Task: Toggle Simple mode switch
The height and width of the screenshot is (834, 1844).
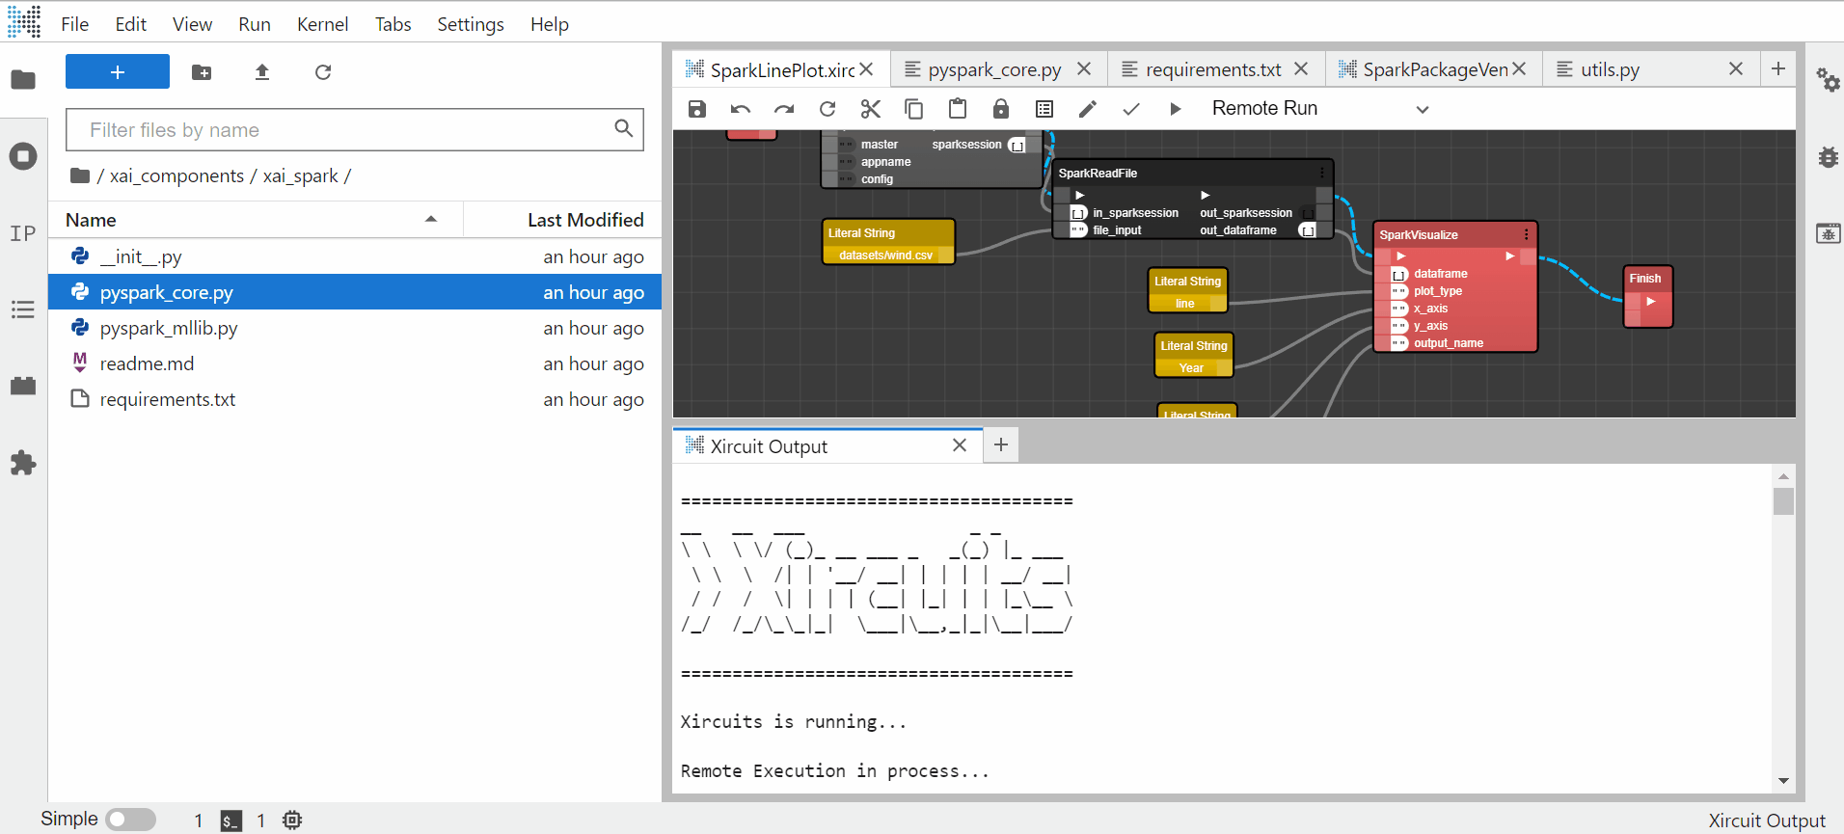Action: (131, 820)
